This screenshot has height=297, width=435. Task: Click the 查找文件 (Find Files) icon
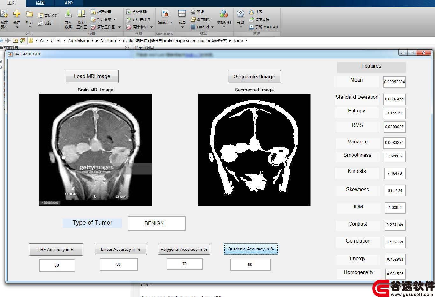pyautogui.click(x=40, y=16)
